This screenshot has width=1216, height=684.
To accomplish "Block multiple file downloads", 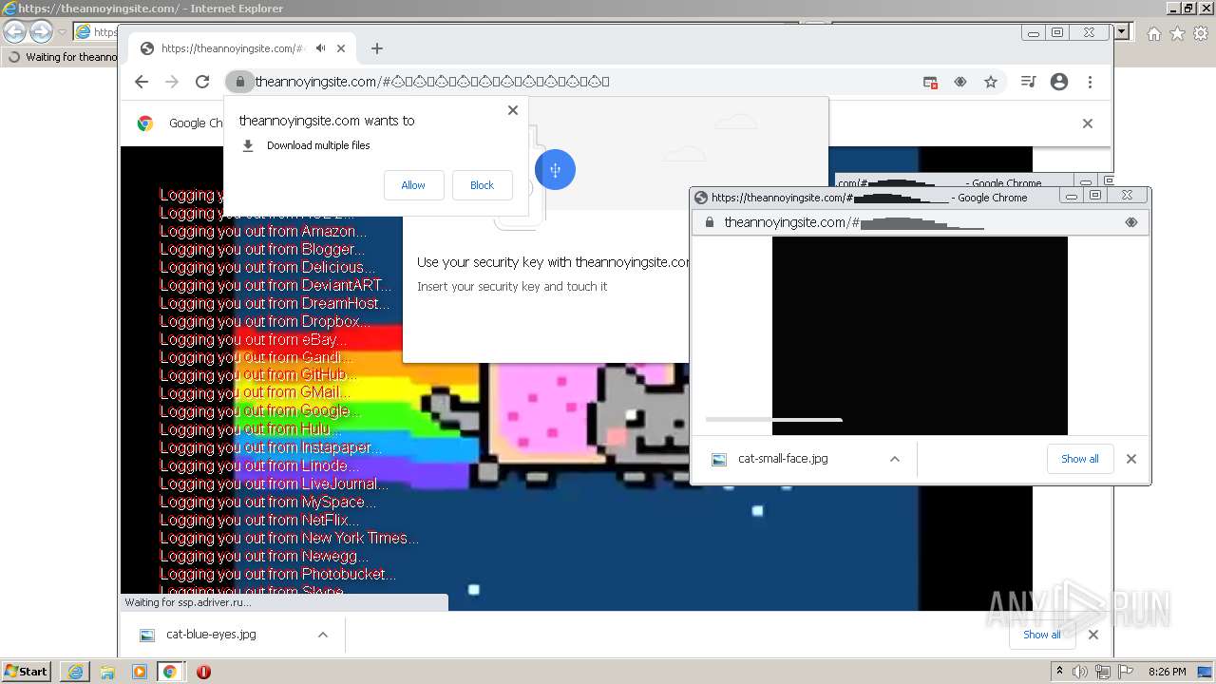I will click(482, 185).
